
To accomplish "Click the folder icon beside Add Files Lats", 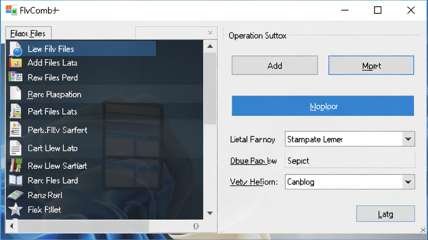I will (15, 63).
